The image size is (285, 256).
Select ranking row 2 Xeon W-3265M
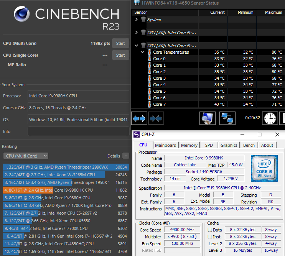click(66, 175)
